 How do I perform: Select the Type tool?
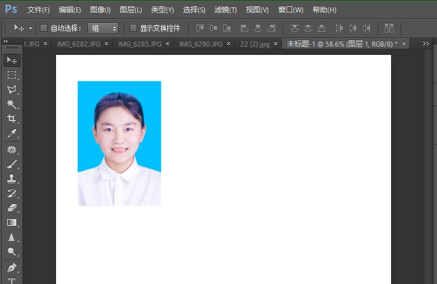coord(12,280)
